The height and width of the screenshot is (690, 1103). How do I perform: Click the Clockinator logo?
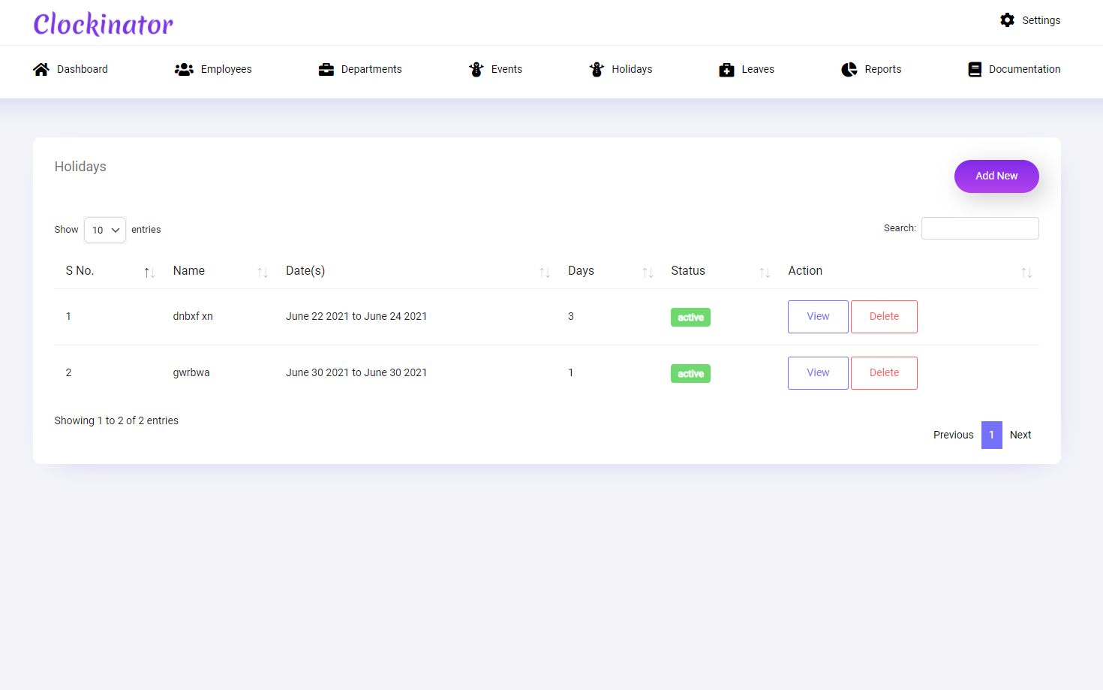coord(104,24)
